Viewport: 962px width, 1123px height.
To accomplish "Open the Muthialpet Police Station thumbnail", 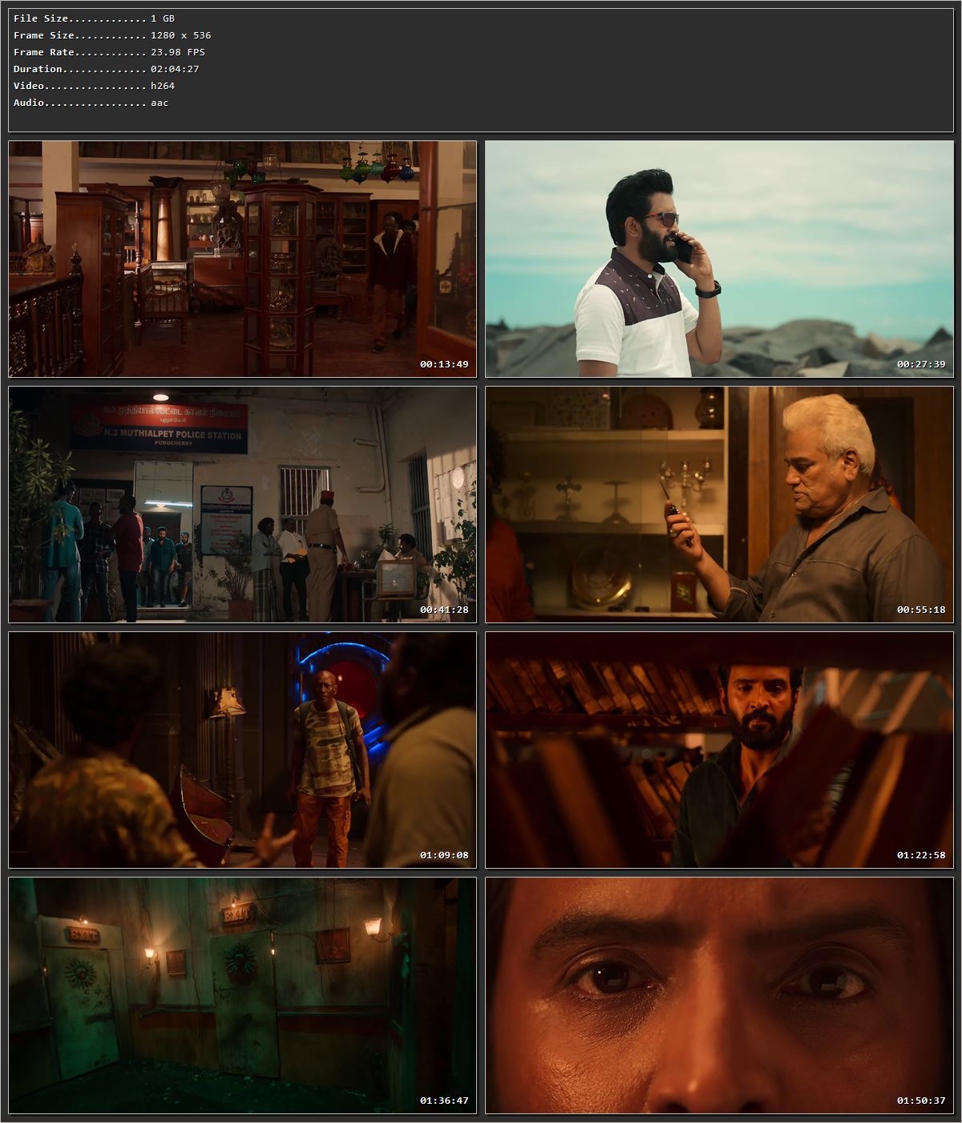I will 242,505.
